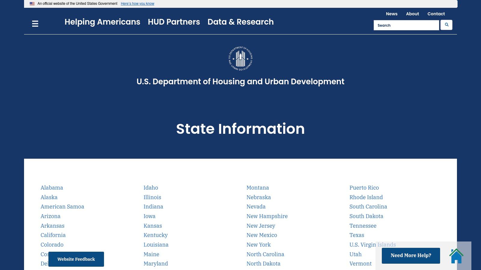Click the search magnifier button
The image size is (481, 270).
[x=446, y=25]
